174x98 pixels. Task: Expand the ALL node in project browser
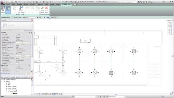click(6, 83)
